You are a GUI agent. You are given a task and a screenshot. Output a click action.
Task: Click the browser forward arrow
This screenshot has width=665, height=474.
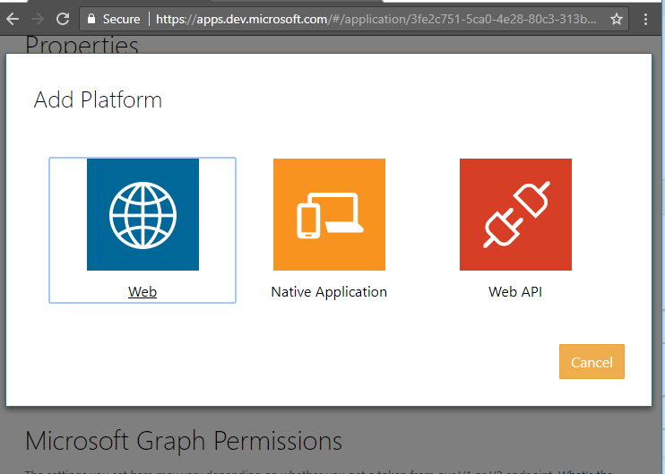pyautogui.click(x=38, y=19)
